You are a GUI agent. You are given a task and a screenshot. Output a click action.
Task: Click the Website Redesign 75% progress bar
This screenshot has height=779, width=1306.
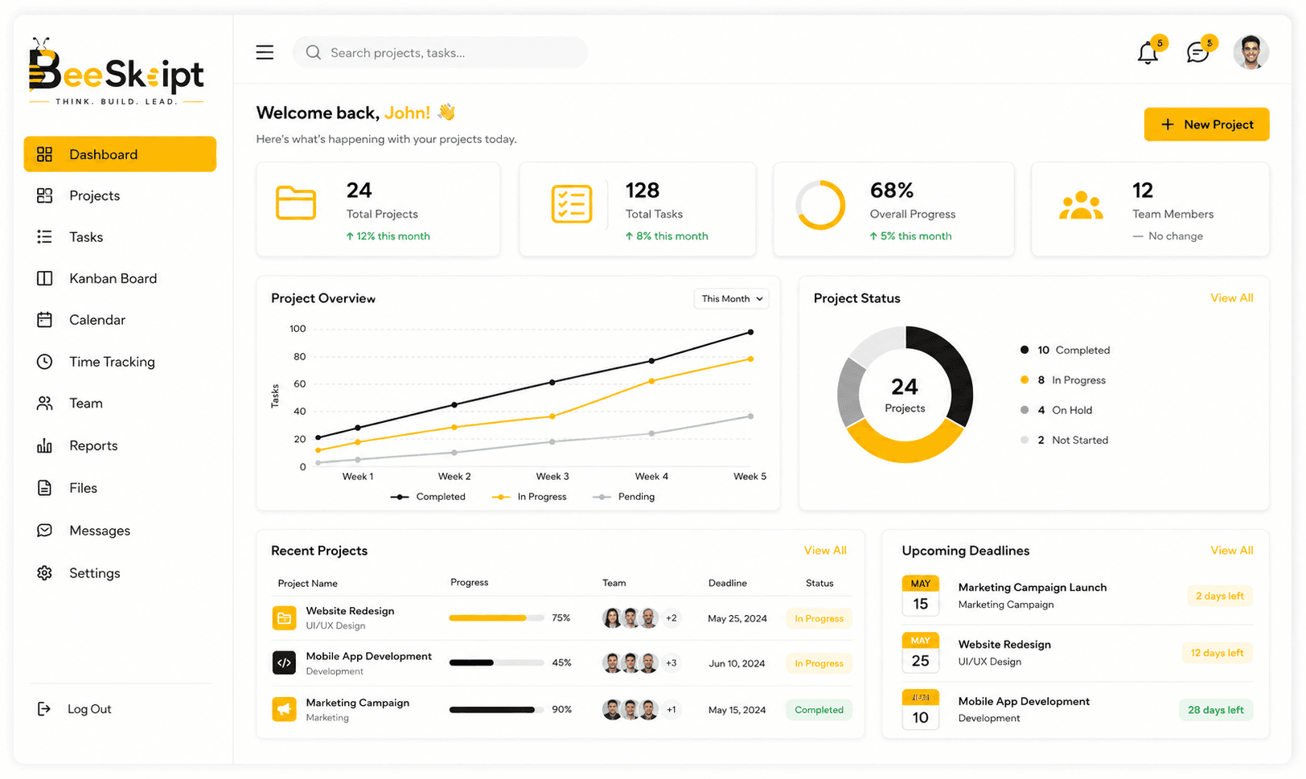[x=496, y=618]
